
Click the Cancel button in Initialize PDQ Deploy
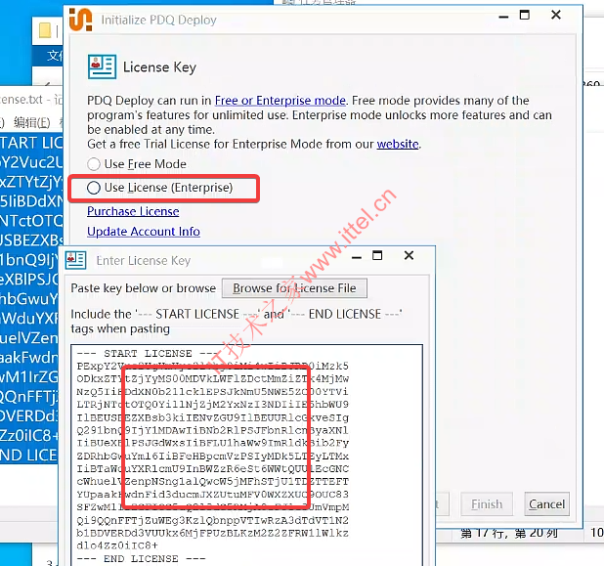pyautogui.click(x=546, y=504)
